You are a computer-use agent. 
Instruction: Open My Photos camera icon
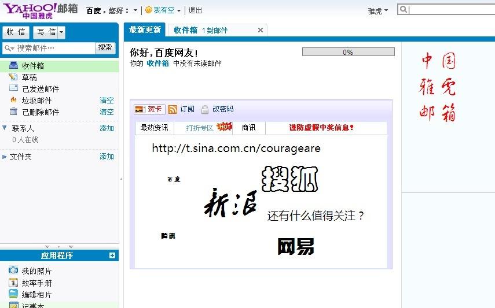pyautogui.click(x=13, y=270)
